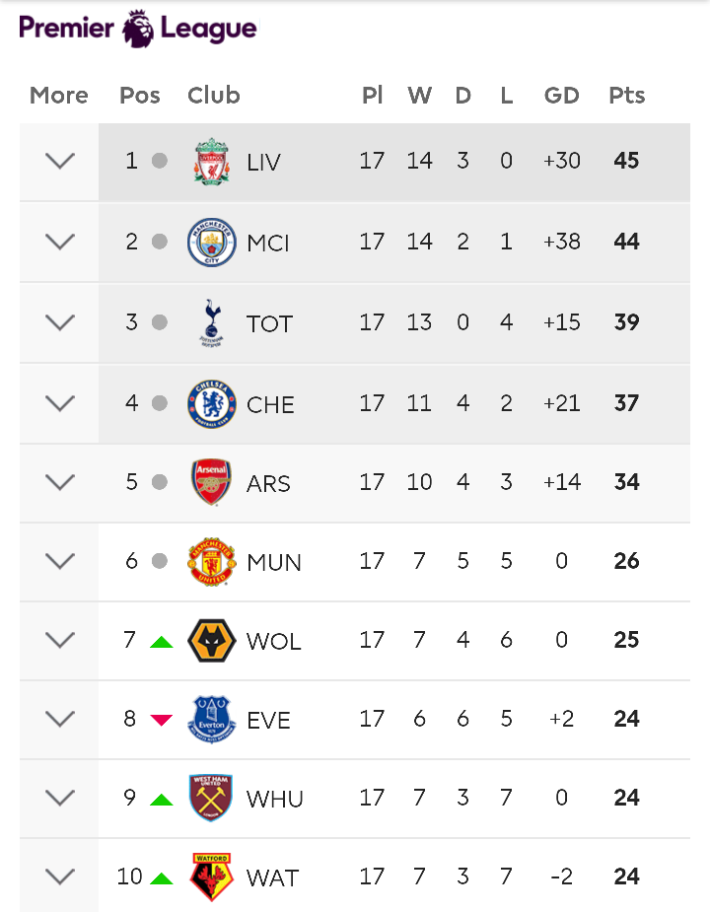This screenshot has height=912, width=710.
Task: Expand more details for Manchester City
Action: pyautogui.click(x=60, y=242)
